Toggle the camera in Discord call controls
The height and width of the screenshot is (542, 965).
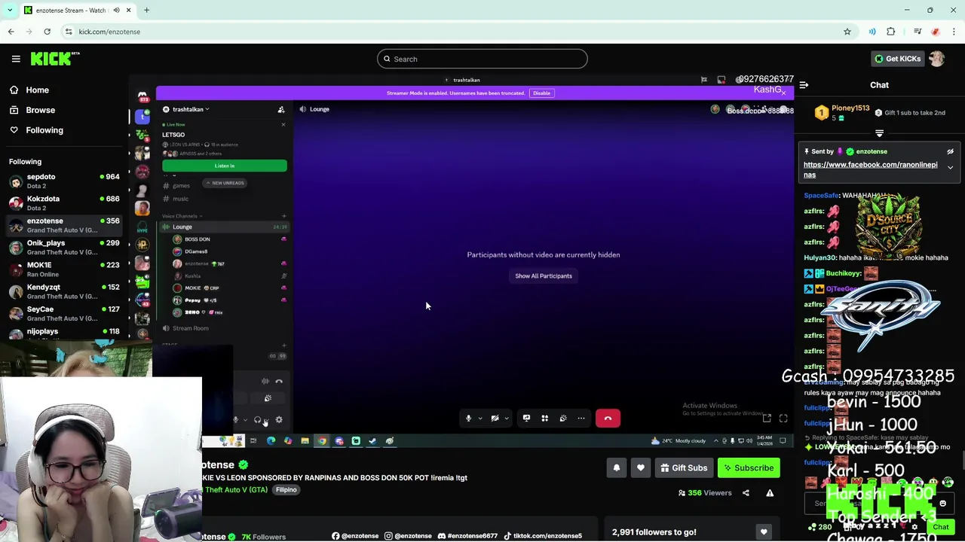[x=495, y=419]
